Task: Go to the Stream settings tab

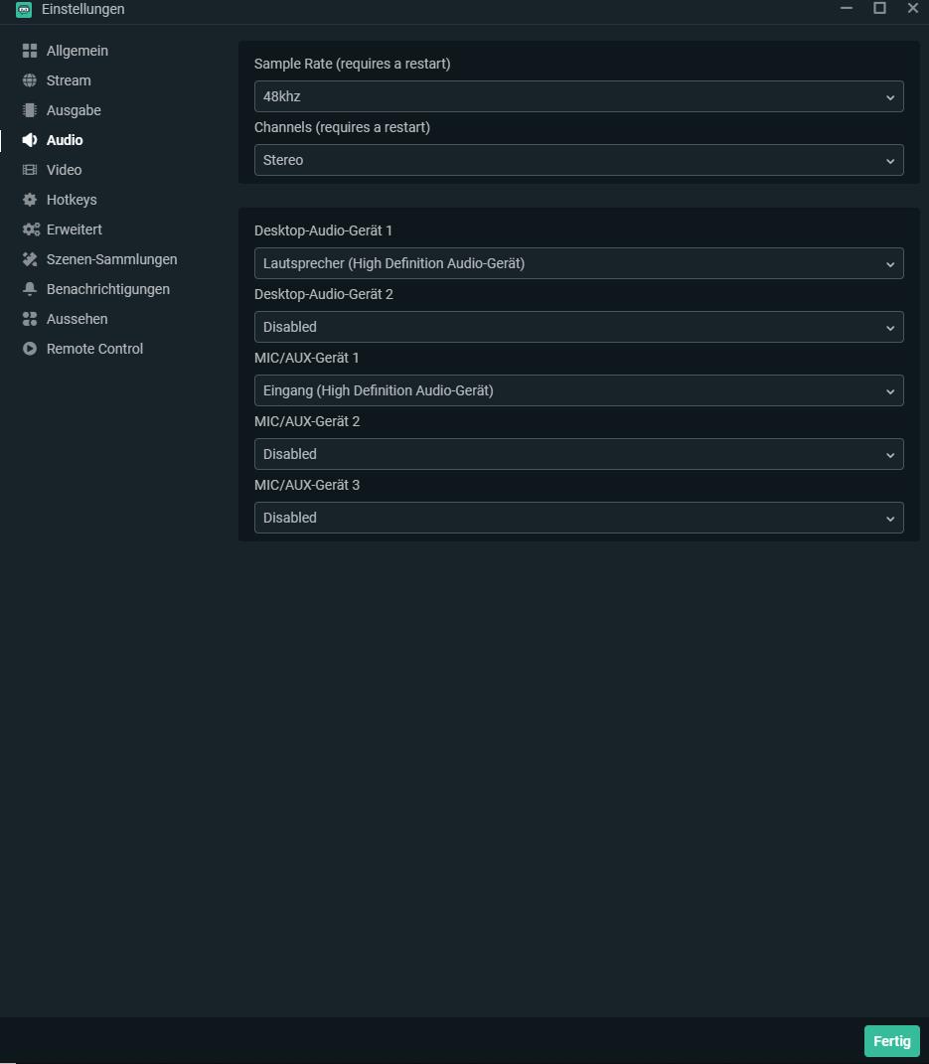Action: 69,80
